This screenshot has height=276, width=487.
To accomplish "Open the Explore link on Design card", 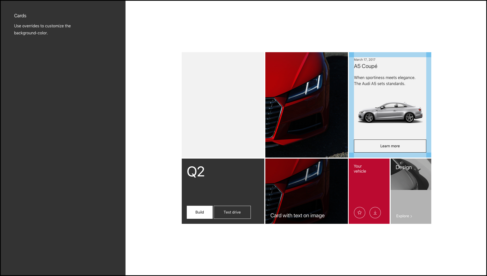I will pyautogui.click(x=404, y=216).
